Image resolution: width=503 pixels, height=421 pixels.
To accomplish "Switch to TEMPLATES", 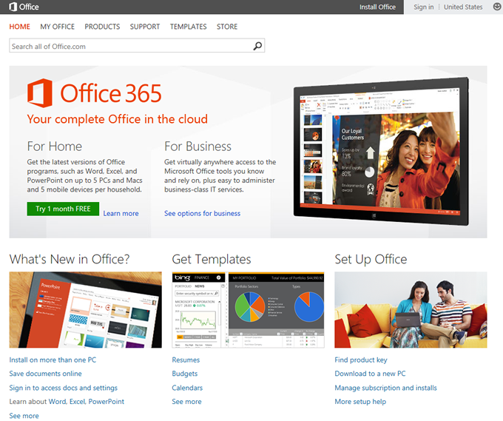I will click(189, 27).
